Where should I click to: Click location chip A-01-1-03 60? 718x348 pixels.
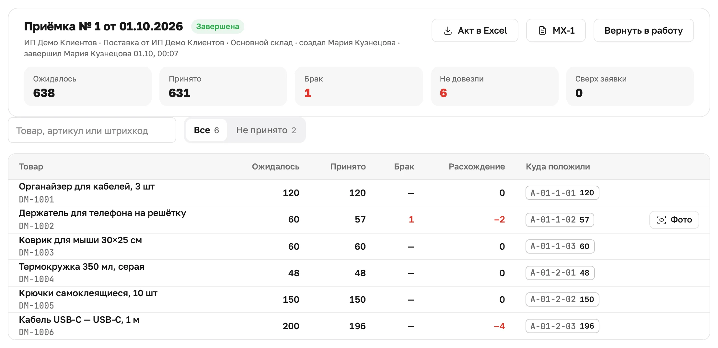point(560,246)
